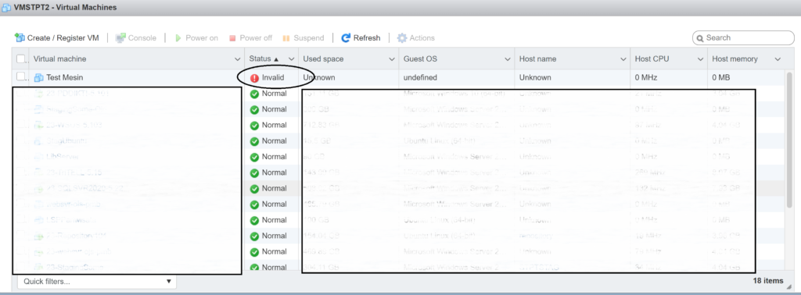Screen dimensions: 801x295
Task: Click the blue Refresh arrow icon
Action: (346, 37)
